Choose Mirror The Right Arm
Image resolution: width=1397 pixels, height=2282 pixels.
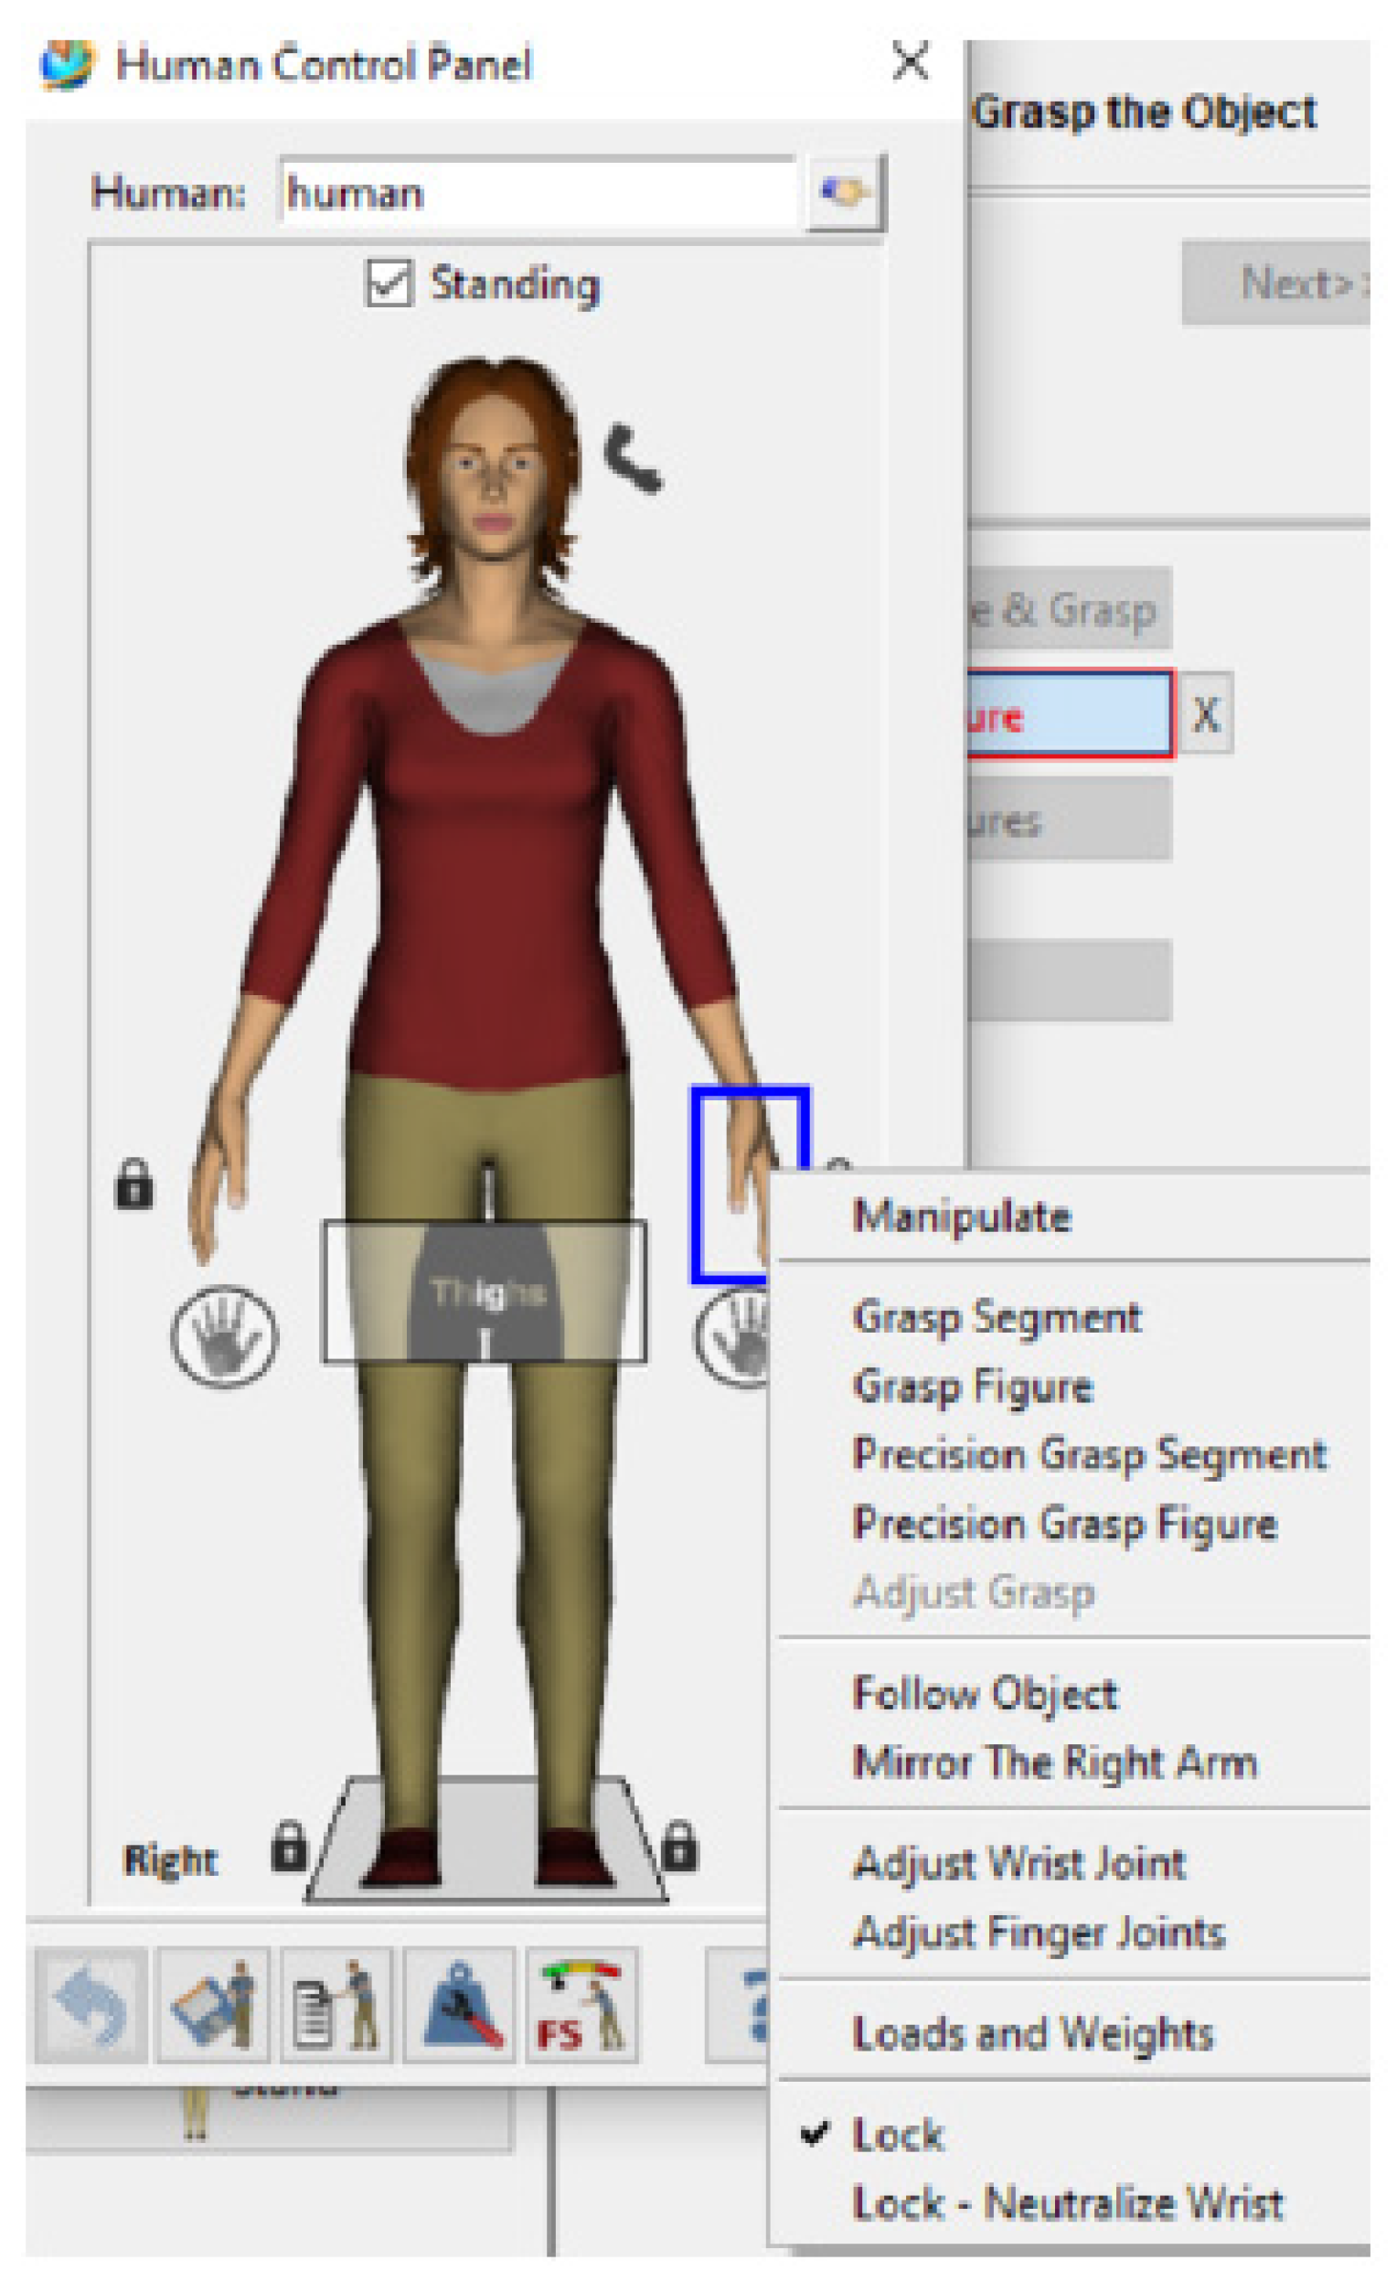[x=1054, y=1762]
